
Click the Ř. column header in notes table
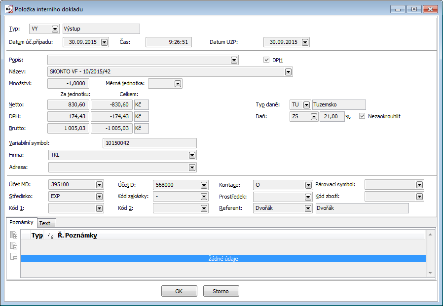(x=61, y=235)
